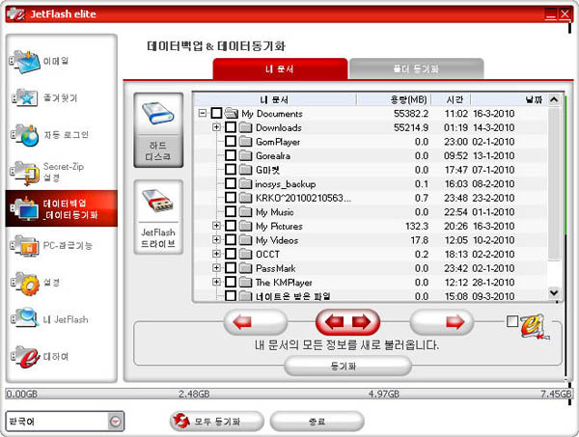Open Secret-Zip settings in the sidebar
The width and height of the screenshot is (579, 437).
pos(25,173)
